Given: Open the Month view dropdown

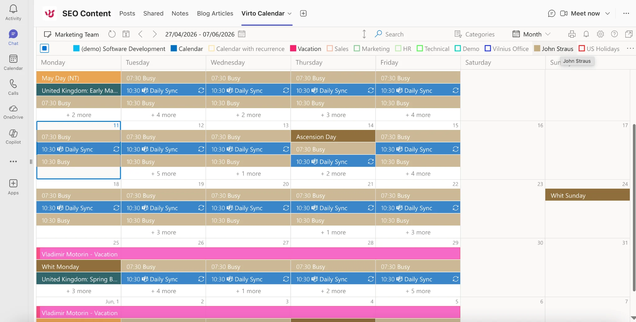Looking at the screenshot, I should coord(531,34).
